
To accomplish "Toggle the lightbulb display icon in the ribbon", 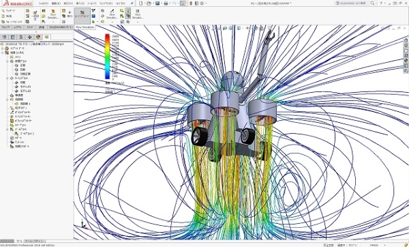I will click(128, 10).
